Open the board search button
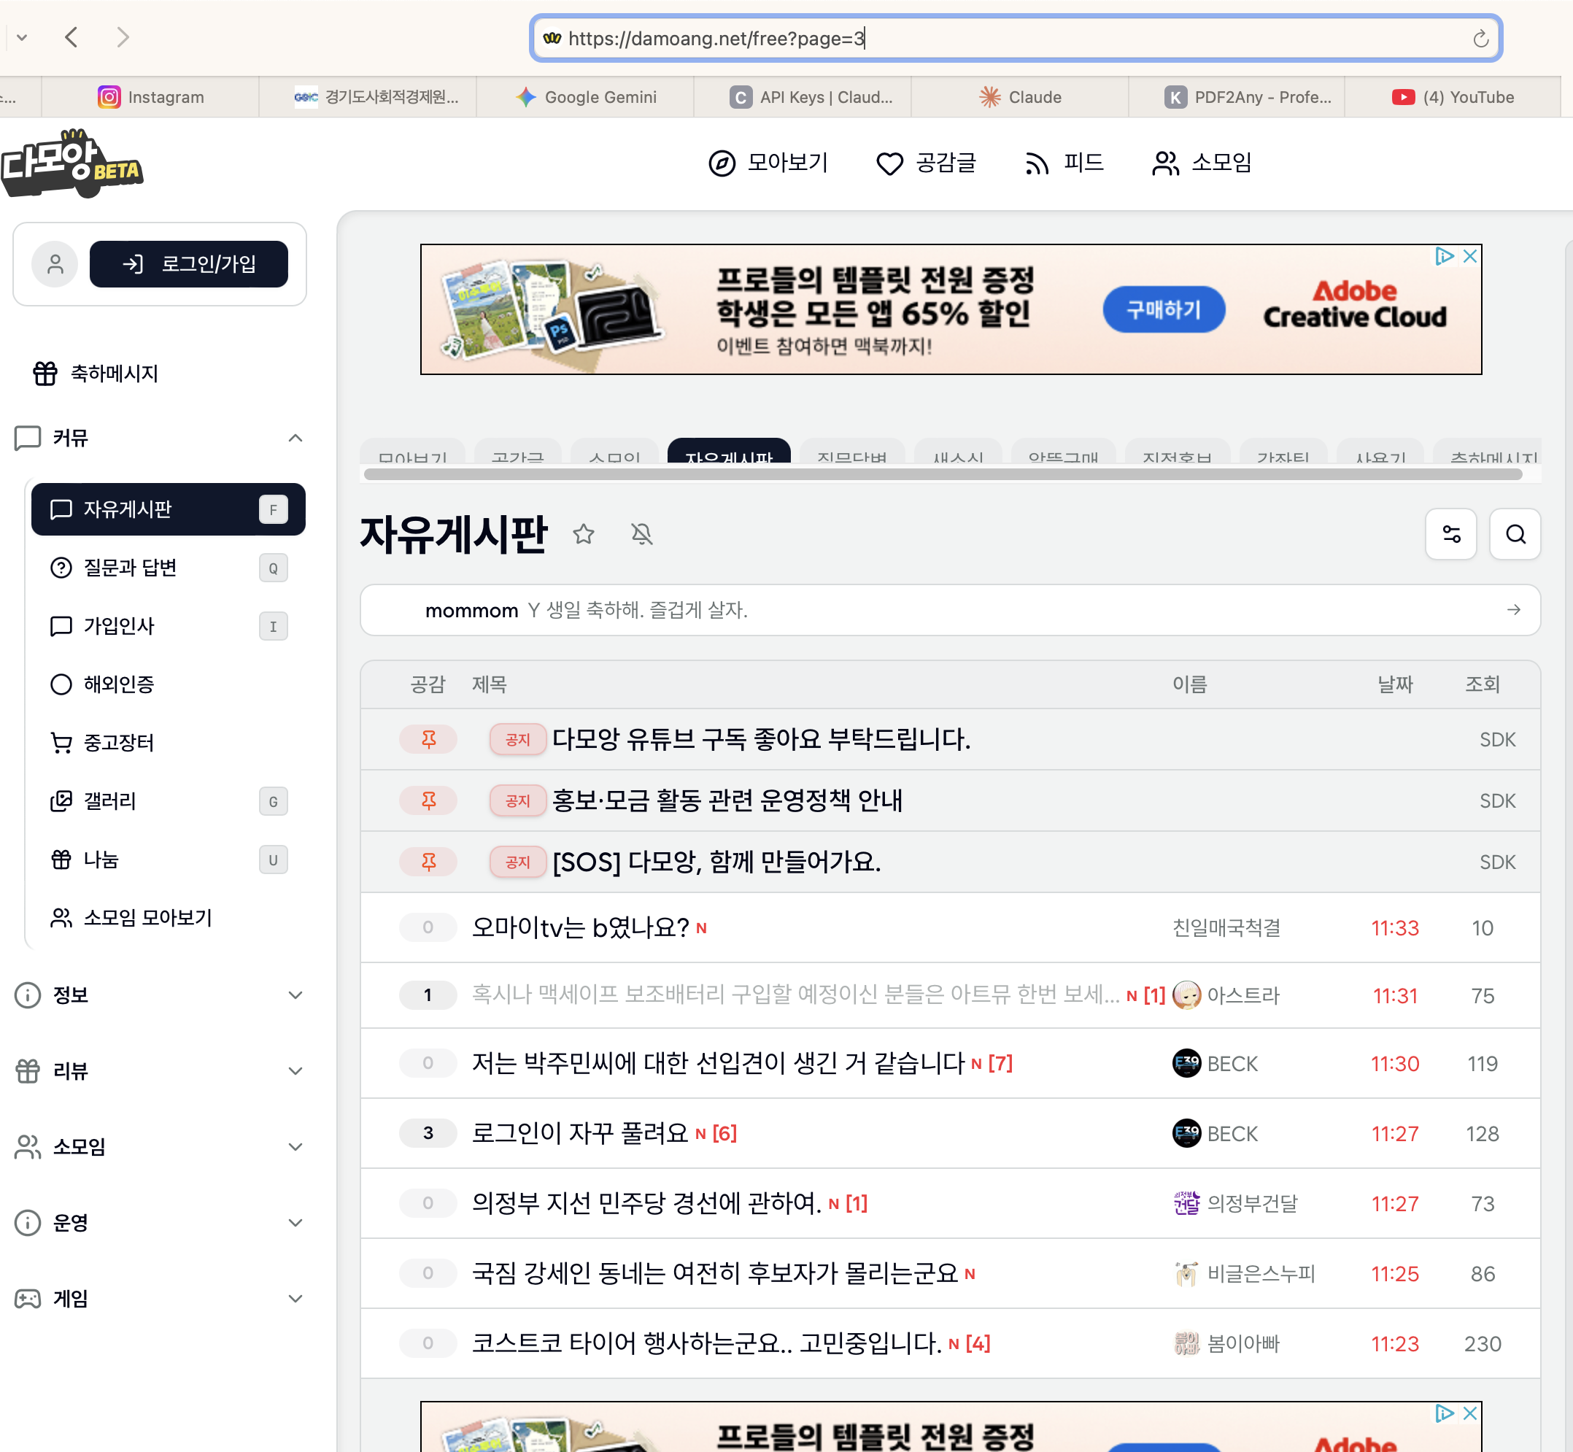This screenshot has height=1452, width=1573. pyautogui.click(x=1515, y=534)
